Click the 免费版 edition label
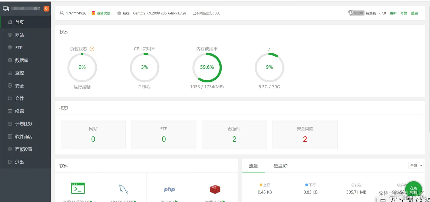The height and width of the screenshot is (202, 430). pyautogui.click(x=371, y=13)
